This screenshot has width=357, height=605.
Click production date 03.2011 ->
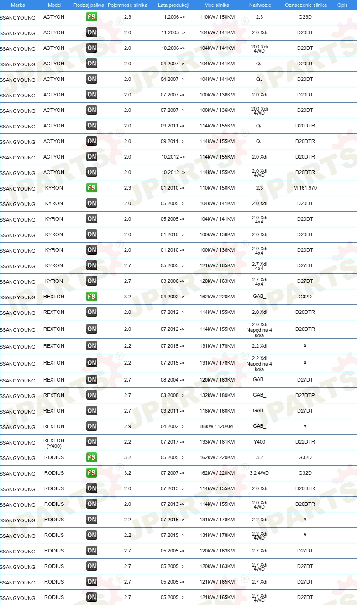(x=173, y=411)
